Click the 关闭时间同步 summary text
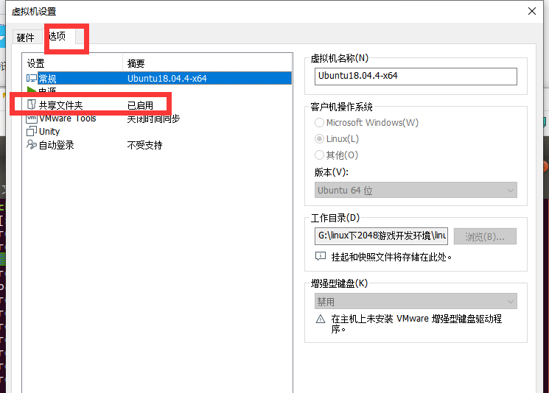549x393 pixels. [x=154, y=118]
